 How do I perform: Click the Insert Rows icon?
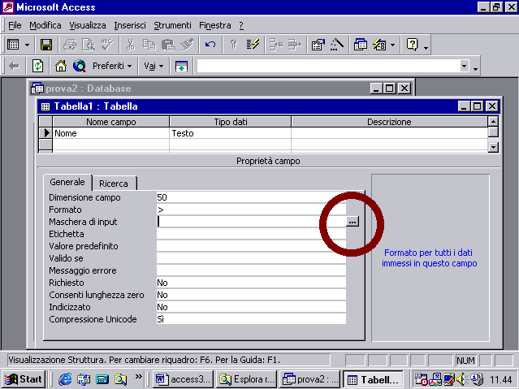tap(275, 45)
